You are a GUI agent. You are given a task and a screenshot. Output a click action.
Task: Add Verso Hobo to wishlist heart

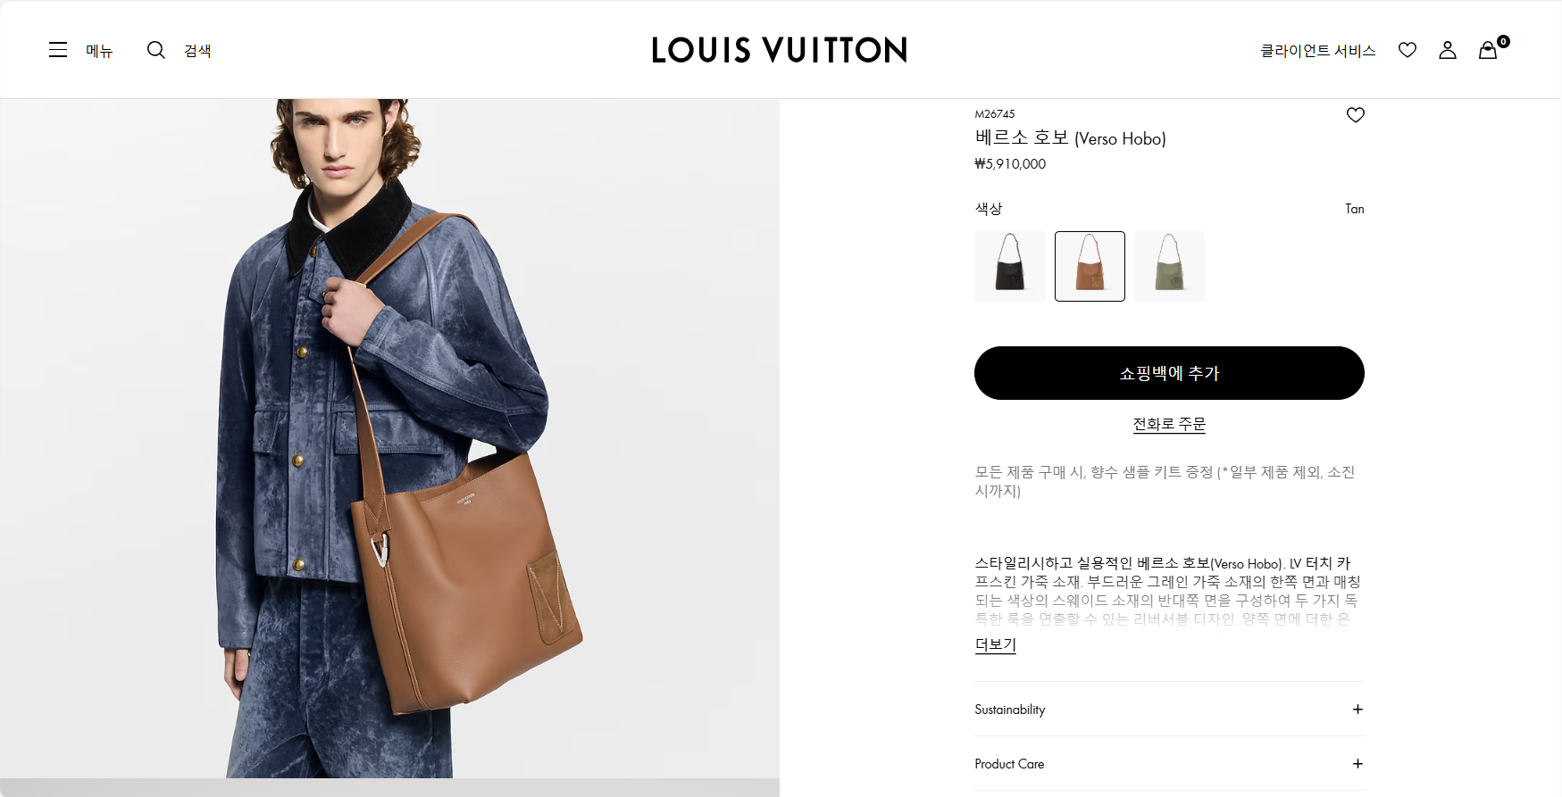1356,115
